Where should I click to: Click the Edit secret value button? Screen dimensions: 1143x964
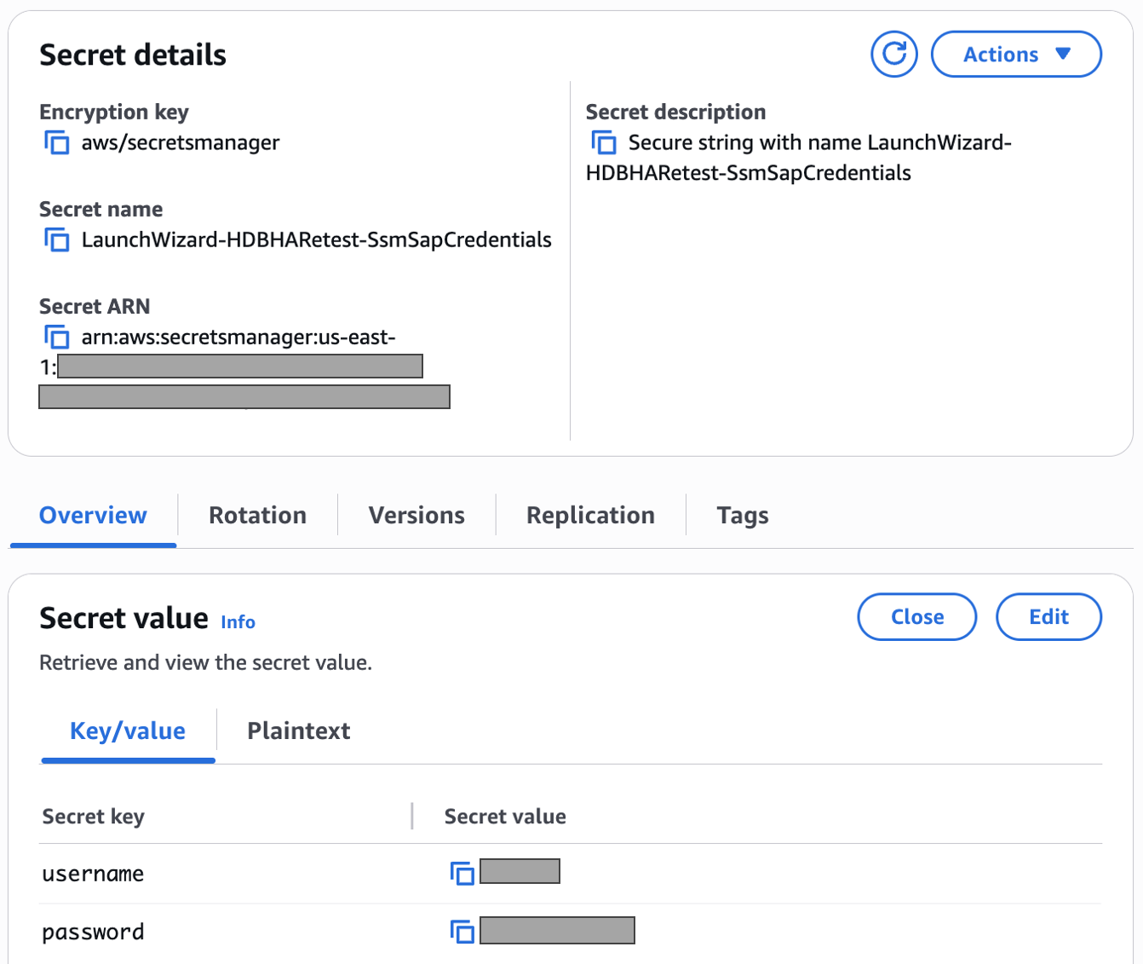[1048, 616]
